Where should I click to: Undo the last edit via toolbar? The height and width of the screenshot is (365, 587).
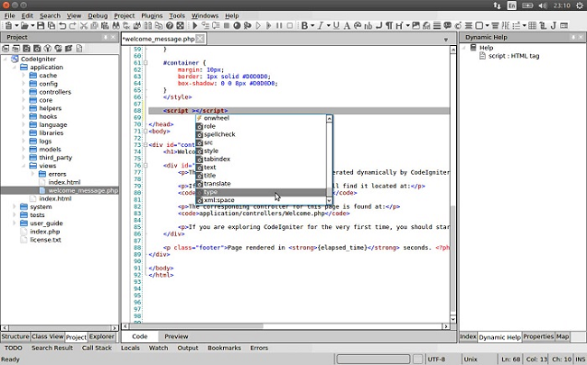pos(62,26)
